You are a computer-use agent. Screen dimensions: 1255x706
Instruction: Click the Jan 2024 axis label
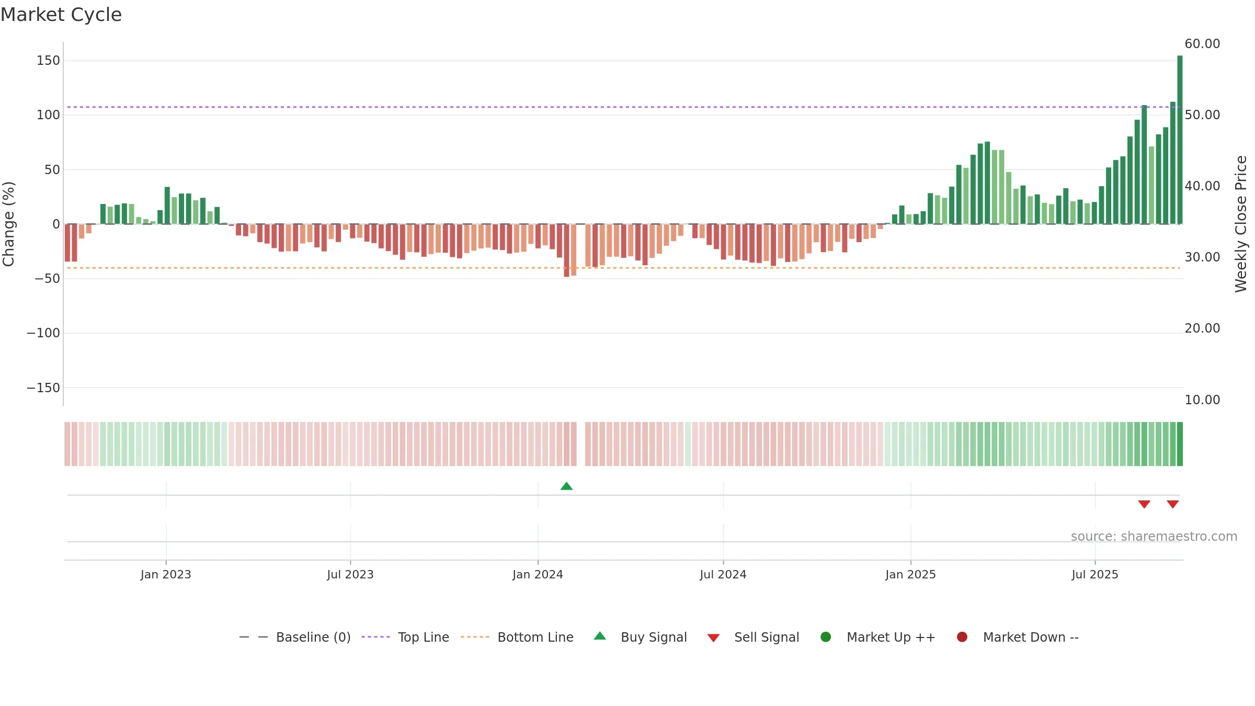[x=538, y=574]
